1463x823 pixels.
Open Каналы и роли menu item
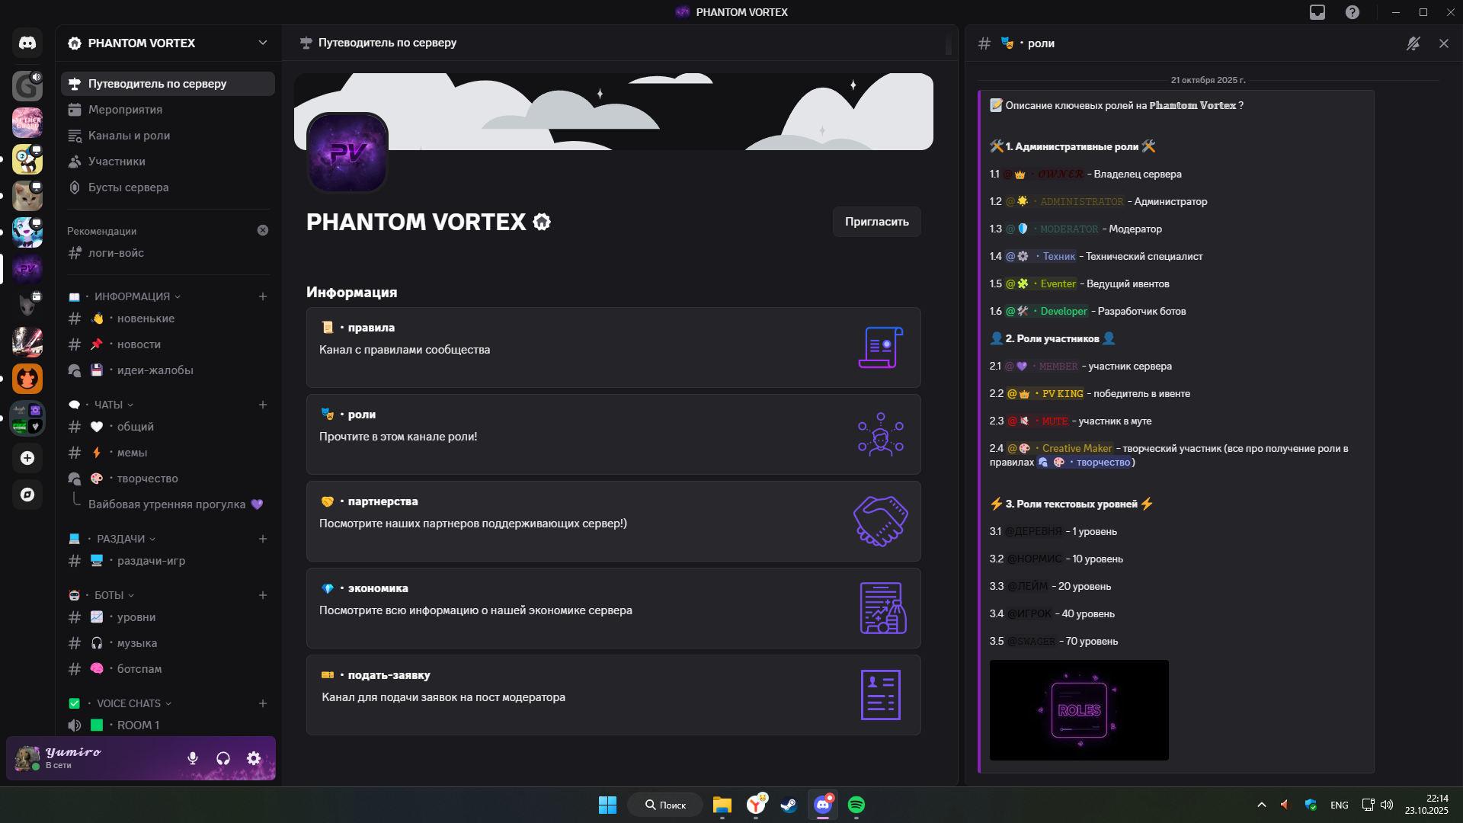pyautogui.click(x=129, y=136)
